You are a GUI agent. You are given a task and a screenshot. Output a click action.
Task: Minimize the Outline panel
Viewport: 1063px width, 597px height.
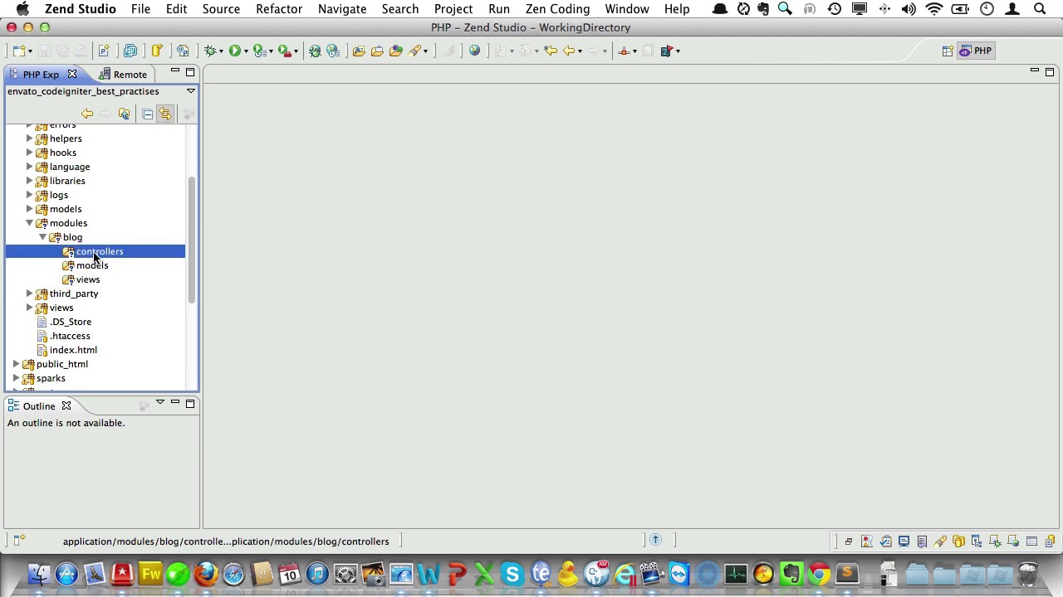coord(174,403)
